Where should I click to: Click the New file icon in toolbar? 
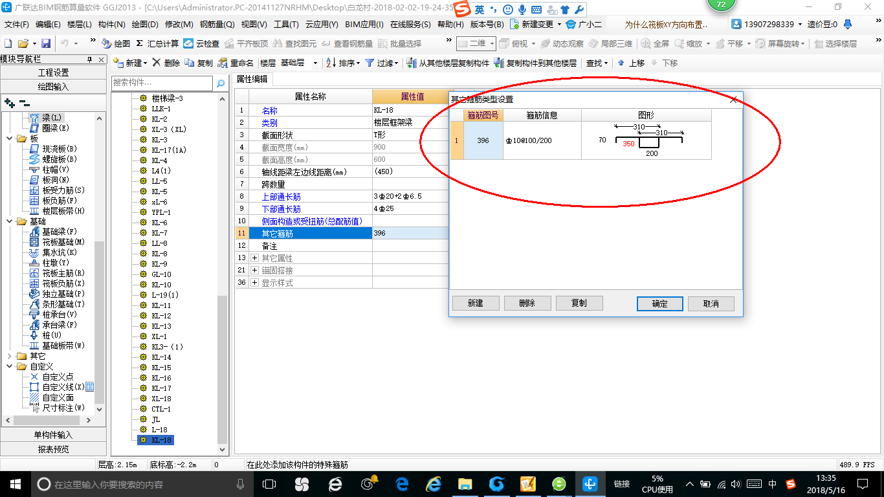[x=8, y=43]
